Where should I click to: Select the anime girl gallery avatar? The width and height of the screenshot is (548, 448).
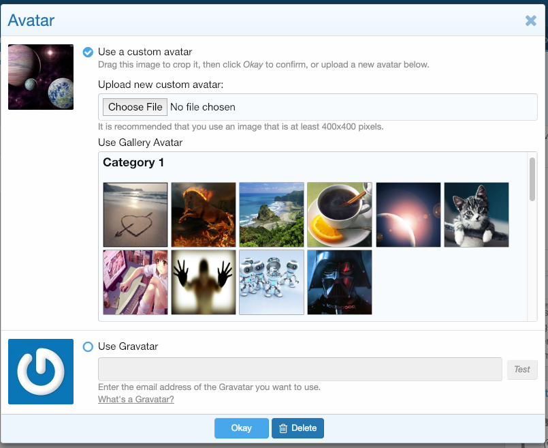point(135,282)
